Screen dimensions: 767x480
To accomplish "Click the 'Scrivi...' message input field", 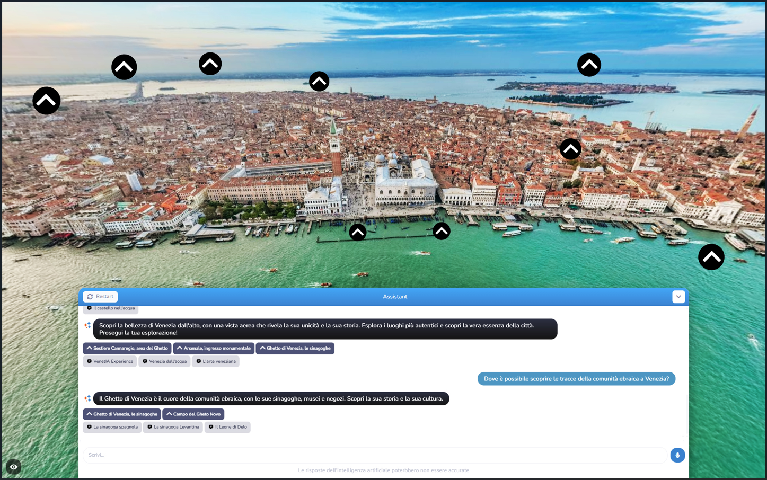I will pos(374,455).
